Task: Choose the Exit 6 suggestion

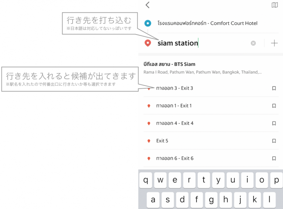Action: pyautogui.click(x=174, y=158)
